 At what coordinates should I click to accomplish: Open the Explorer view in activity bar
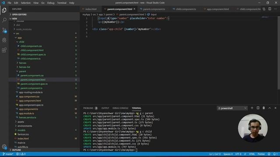pyautogui.click(x=4, y=10)
